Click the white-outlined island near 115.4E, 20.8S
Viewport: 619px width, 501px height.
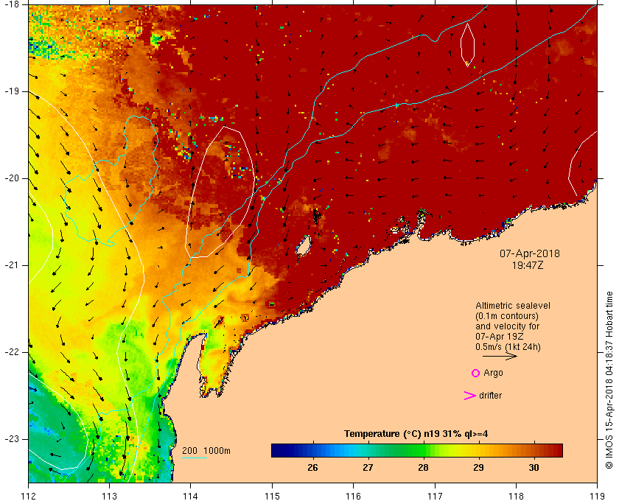point(304,247)
